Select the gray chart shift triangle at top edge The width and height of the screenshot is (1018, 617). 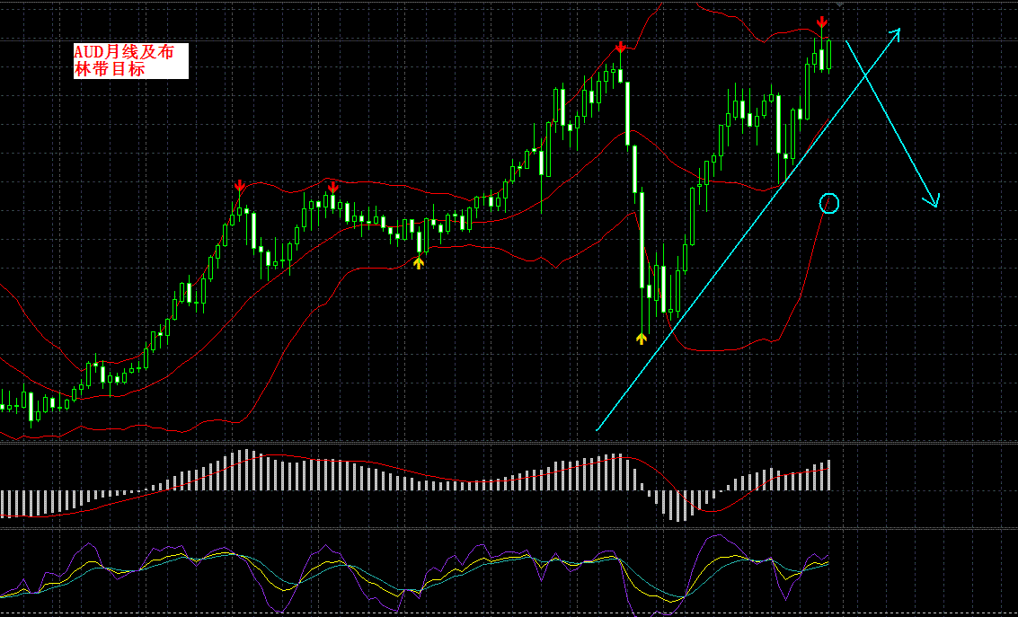pyautogui.click(x=839, y=4)
